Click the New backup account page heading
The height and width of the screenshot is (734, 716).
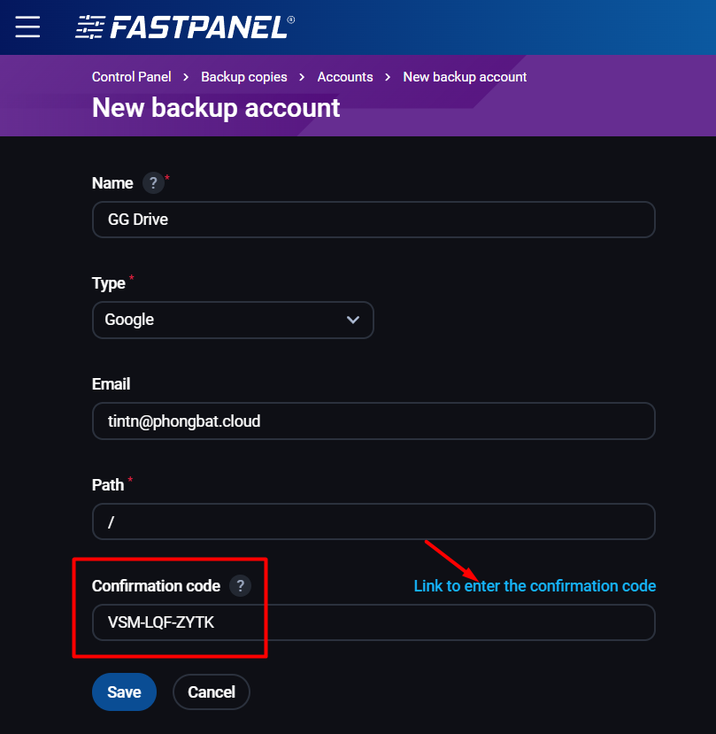pos(216,108)
